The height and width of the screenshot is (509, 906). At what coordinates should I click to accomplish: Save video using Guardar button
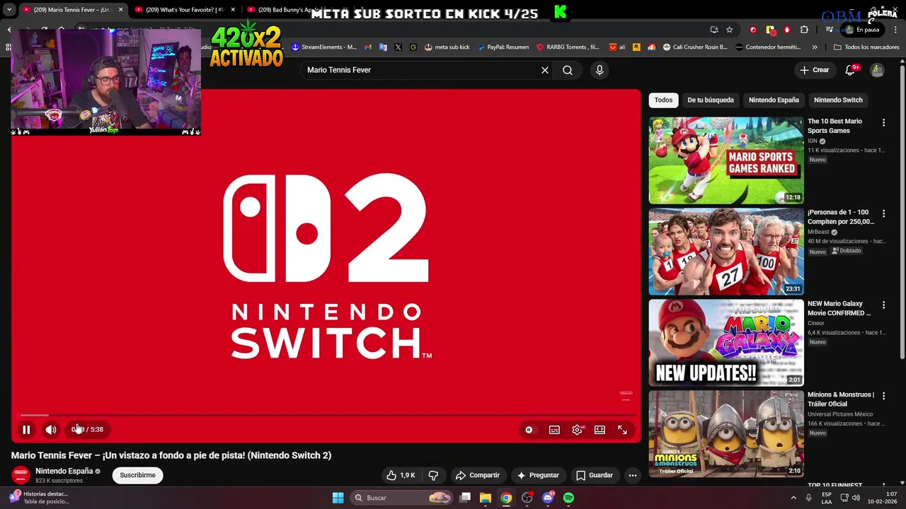(595, 475)
